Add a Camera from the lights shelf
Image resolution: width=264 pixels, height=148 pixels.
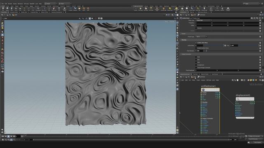136,9
